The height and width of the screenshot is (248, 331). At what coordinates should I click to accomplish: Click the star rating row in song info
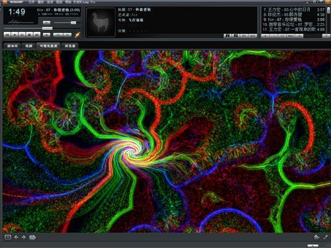(x=138, y=31)
